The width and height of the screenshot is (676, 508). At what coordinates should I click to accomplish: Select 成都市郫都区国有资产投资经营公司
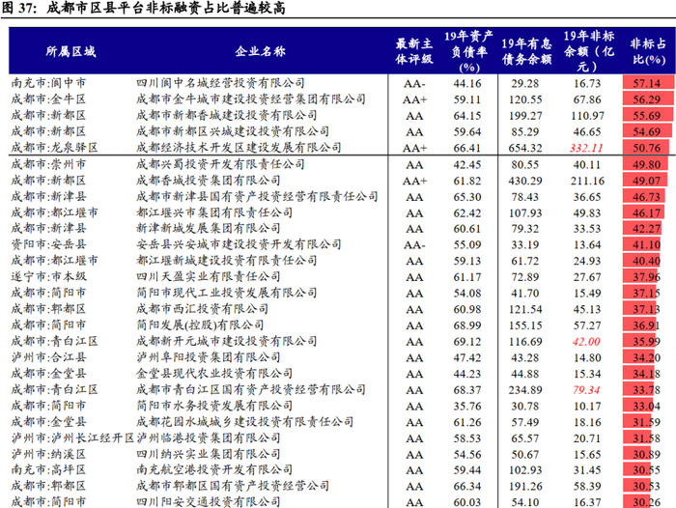tap(233, 486)
